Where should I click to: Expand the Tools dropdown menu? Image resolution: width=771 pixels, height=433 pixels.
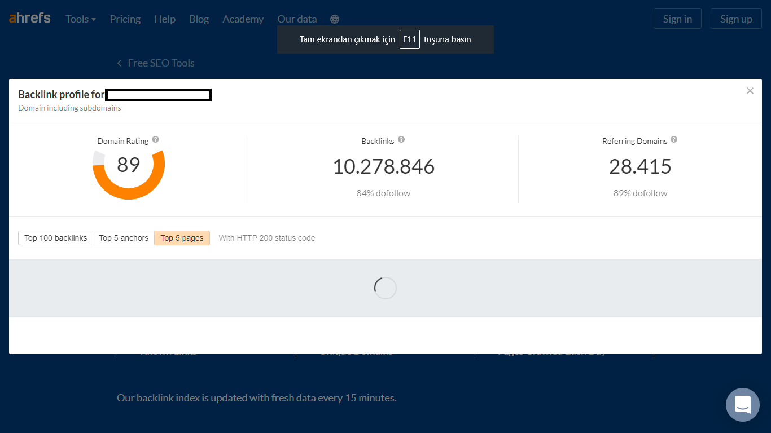81,19
